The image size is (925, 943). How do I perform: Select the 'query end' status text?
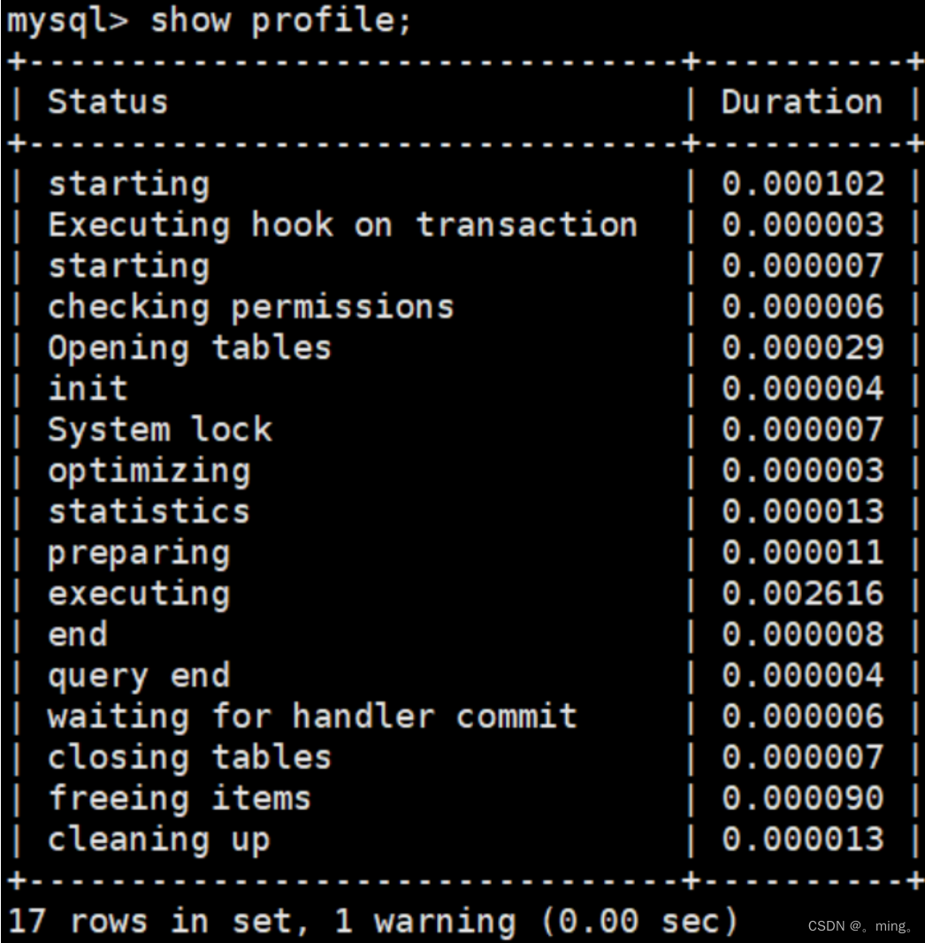coord(139,676)
